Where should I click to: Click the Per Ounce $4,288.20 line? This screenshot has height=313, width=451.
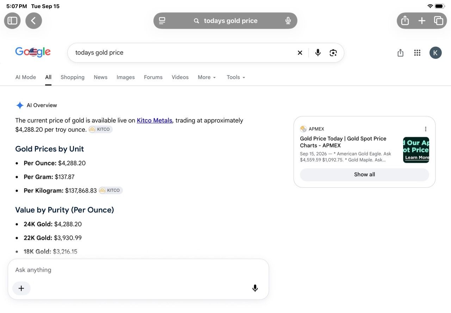(x=55, y=163)
